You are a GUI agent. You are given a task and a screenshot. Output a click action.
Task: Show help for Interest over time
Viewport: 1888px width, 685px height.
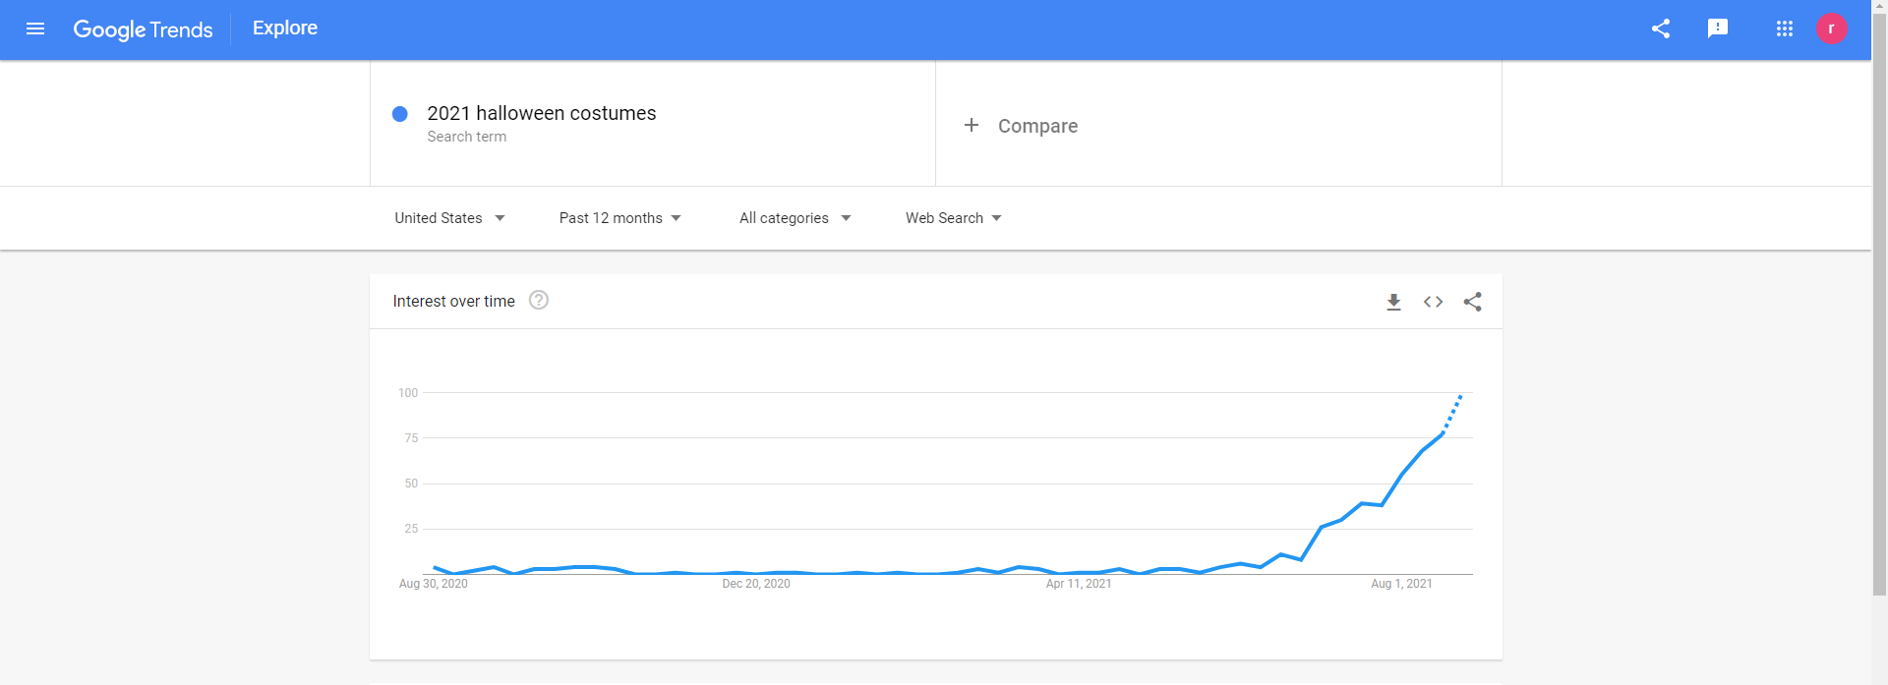(539, 301)
